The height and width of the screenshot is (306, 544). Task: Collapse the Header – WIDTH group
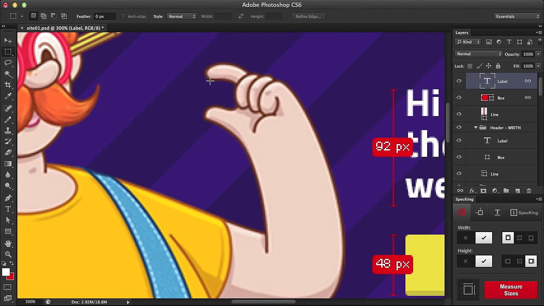(476, 127)
